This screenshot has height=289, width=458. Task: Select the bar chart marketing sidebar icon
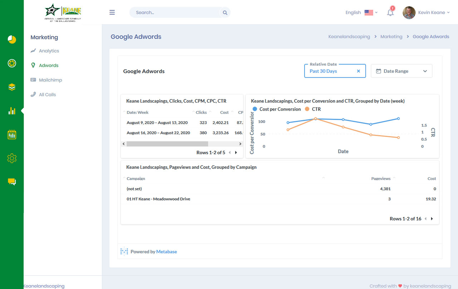[12, 111]
